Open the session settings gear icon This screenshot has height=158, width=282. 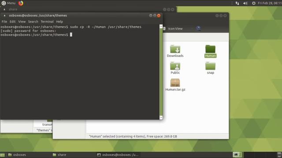tap(254, 3)
